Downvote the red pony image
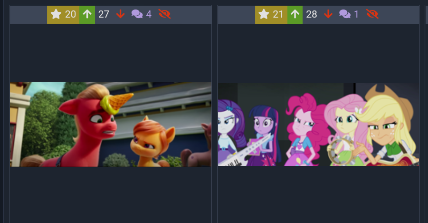428x223 pixels. pyautogui.click(x=120, y=14)
